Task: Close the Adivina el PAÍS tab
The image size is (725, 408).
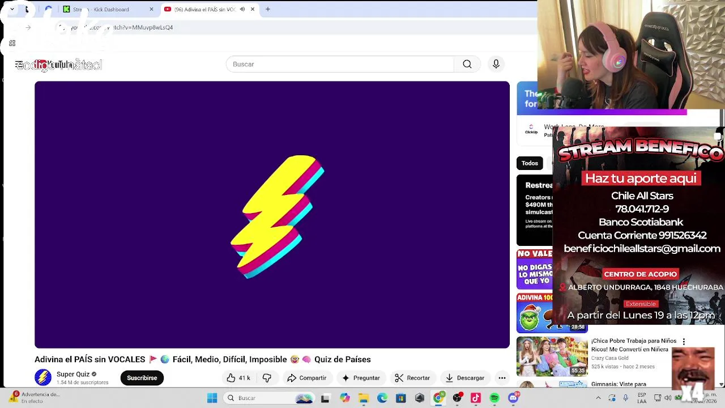Action: [x=253, y=9]
